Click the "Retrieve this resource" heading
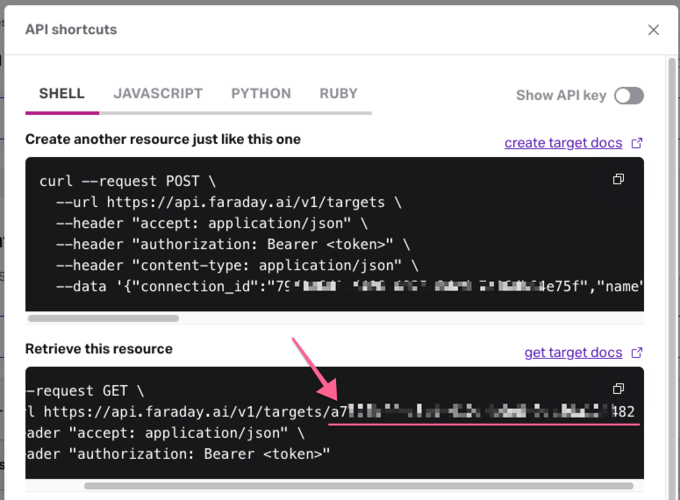Viewport: 680px width, 500px height. point(98,349)
